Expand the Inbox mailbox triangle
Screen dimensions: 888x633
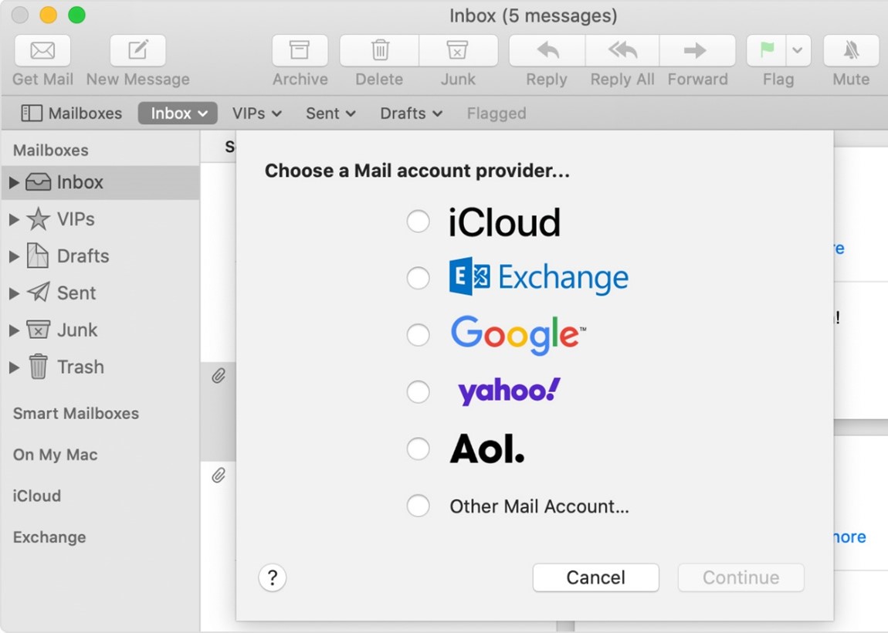[x=14, y=182]
